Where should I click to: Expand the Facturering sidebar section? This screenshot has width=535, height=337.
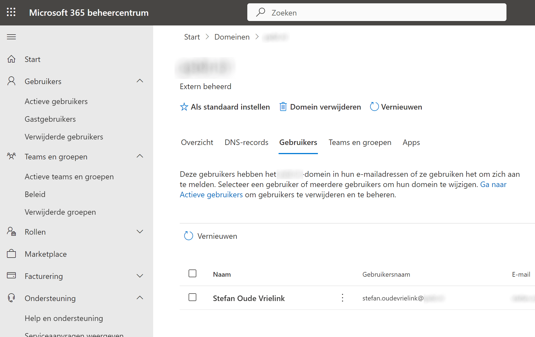[x=140, y=276]
